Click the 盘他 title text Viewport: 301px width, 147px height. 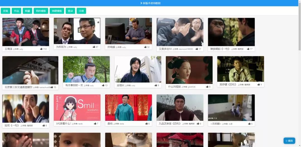(110, 124)
